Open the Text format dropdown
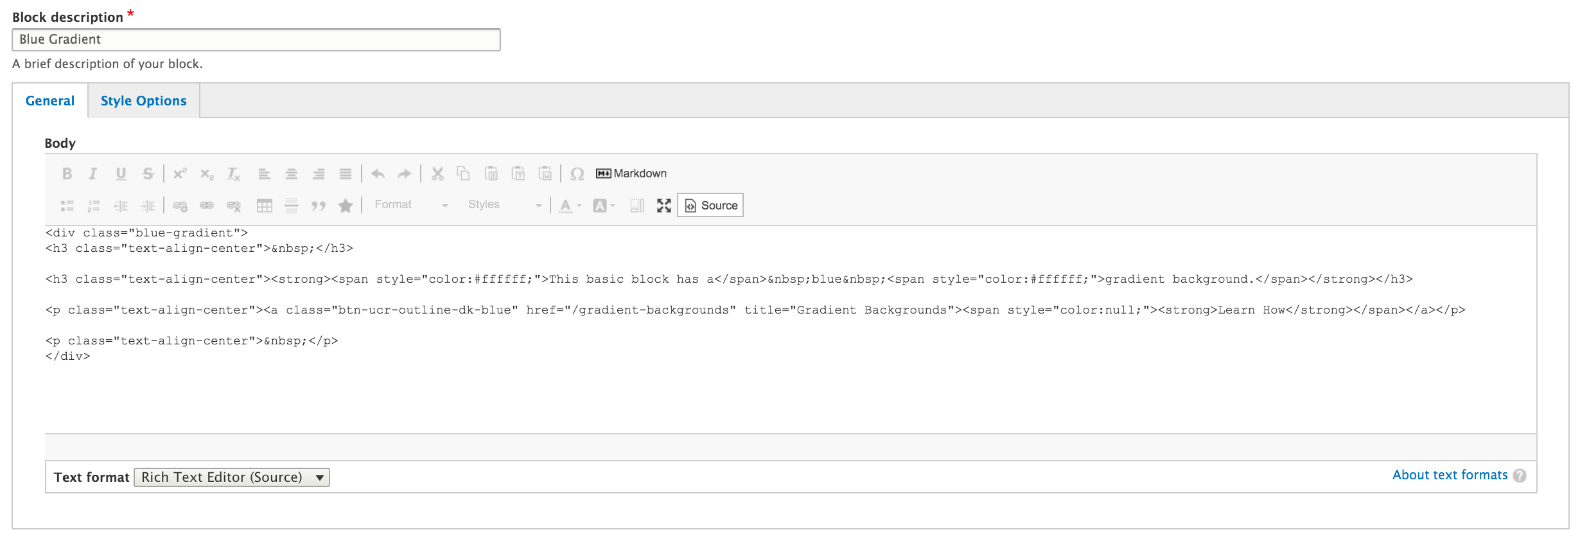This screenshot has height=541, width=1580. [x=232, y=477]
